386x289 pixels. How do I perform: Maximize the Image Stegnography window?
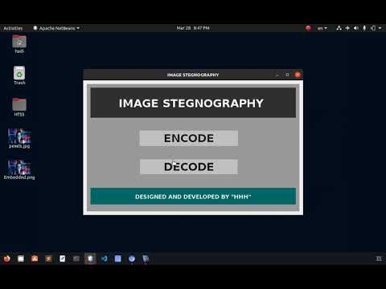(x=287, y=75)
